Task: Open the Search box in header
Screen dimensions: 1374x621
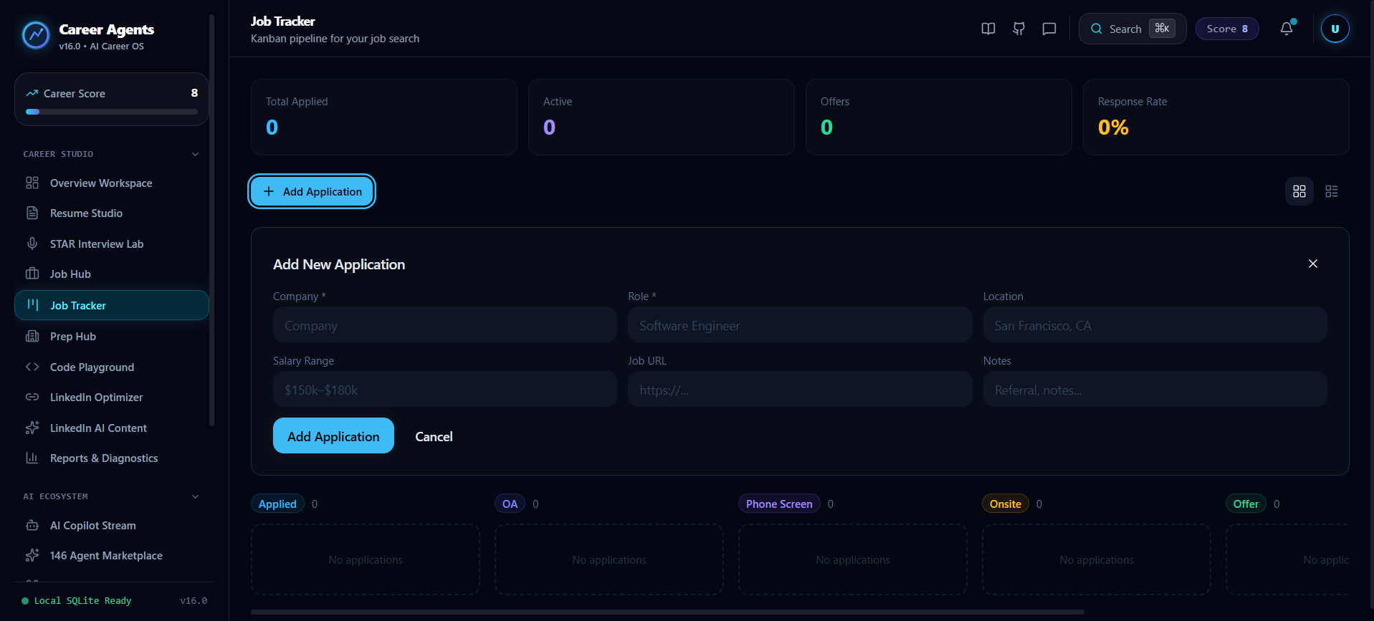Action: coord(1132,29)
